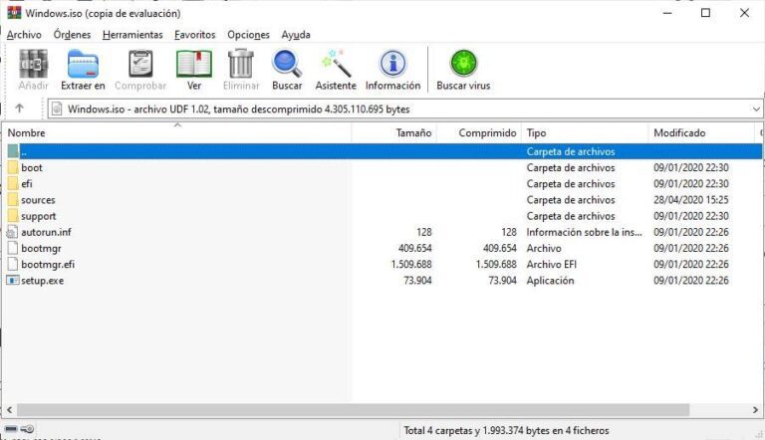Screen dimensions: 765x440
Task: Click the compressed size '128' of autorun.inf
Action: click(x=509, y=232)
